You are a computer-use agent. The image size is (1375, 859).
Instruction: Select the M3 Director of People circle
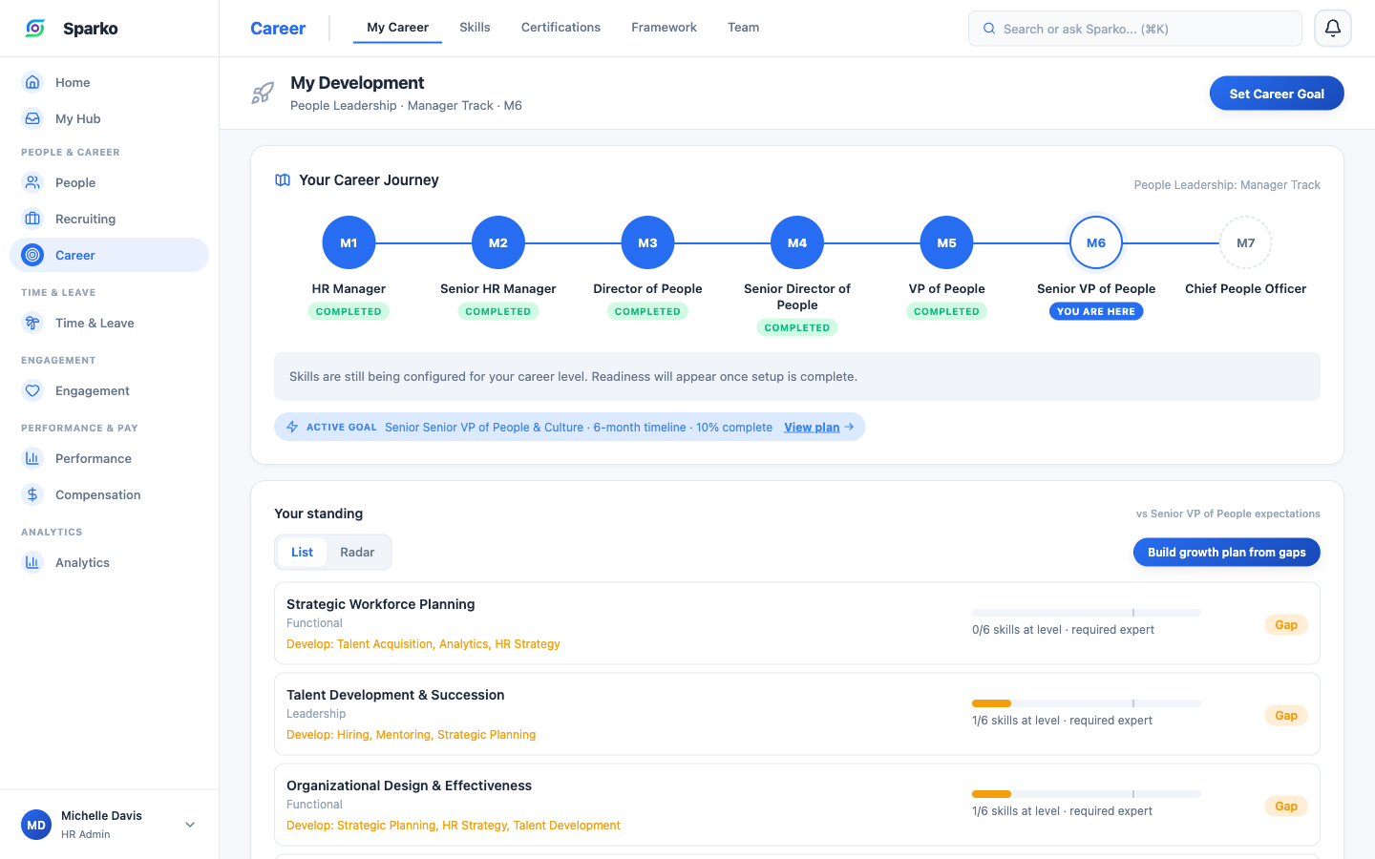point(647,243)
